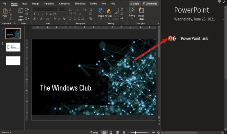
Task: Click the Share button
Action: [135, 4]
